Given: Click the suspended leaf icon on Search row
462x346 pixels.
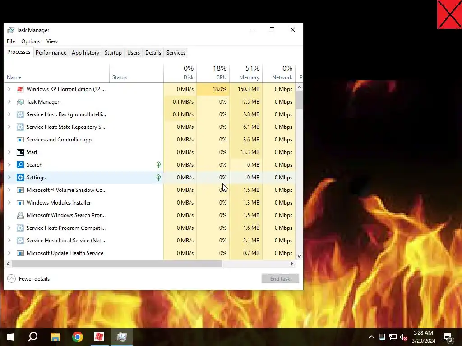Looking at the screenshot, I should (x=158, y=165).
